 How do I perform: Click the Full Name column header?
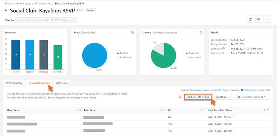90,110
